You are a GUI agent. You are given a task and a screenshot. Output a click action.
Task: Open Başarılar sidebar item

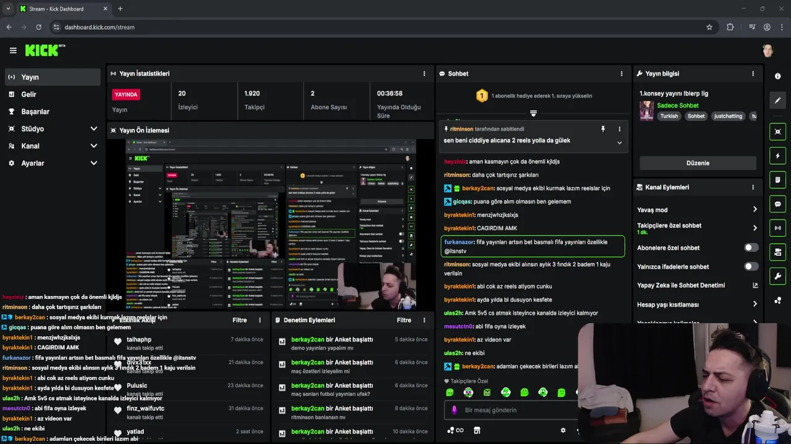coord(53,112)
